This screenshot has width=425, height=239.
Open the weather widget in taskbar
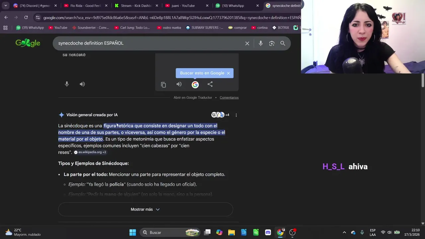tap(23, 232)
